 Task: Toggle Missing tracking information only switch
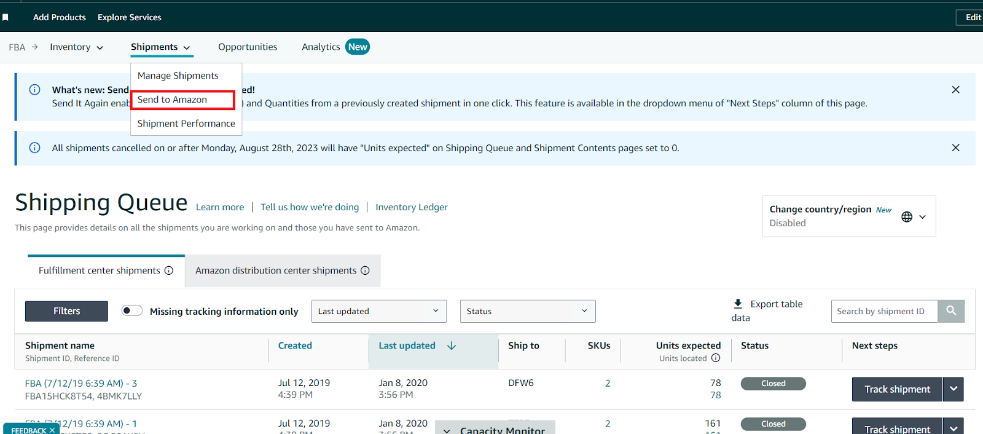(x=131, y=310)
